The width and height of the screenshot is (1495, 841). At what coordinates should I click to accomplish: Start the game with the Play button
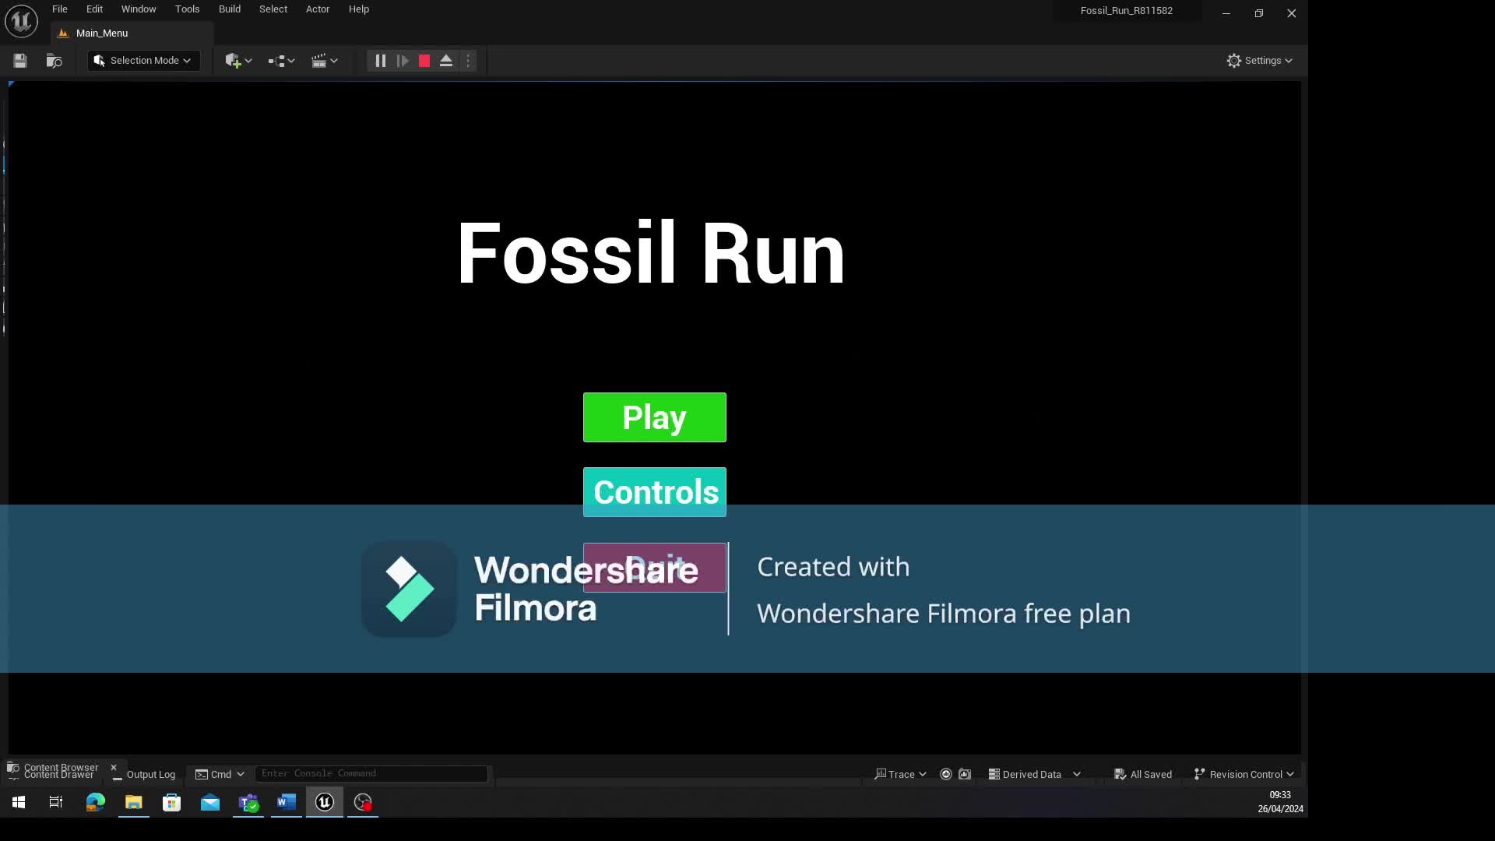tap(655, 417)
